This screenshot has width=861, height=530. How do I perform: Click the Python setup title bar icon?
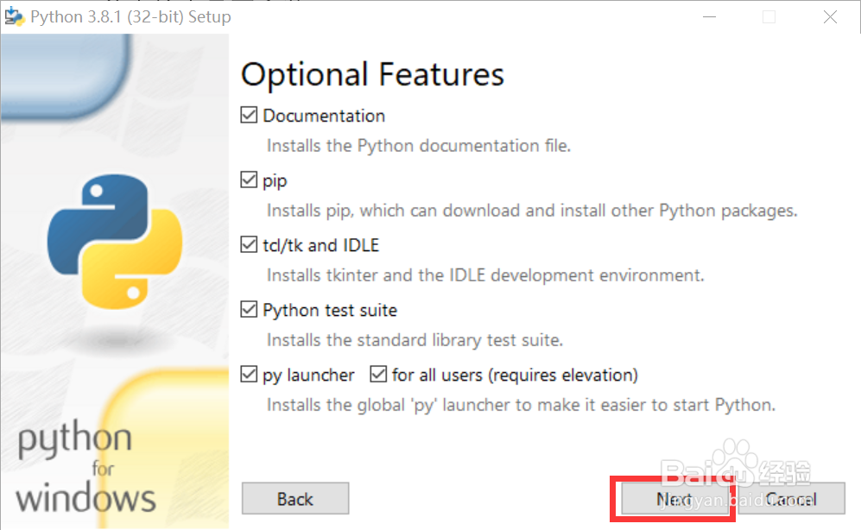[15, 16]
